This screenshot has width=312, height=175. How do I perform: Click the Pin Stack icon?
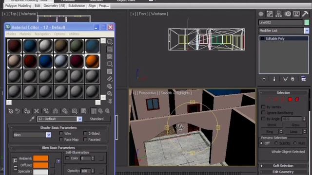[x=264, y=79]
